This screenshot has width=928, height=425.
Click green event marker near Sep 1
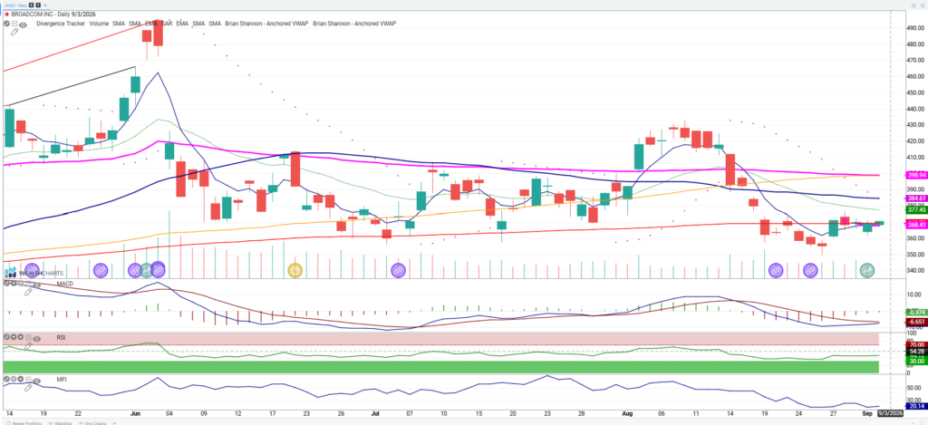[867, 271]
